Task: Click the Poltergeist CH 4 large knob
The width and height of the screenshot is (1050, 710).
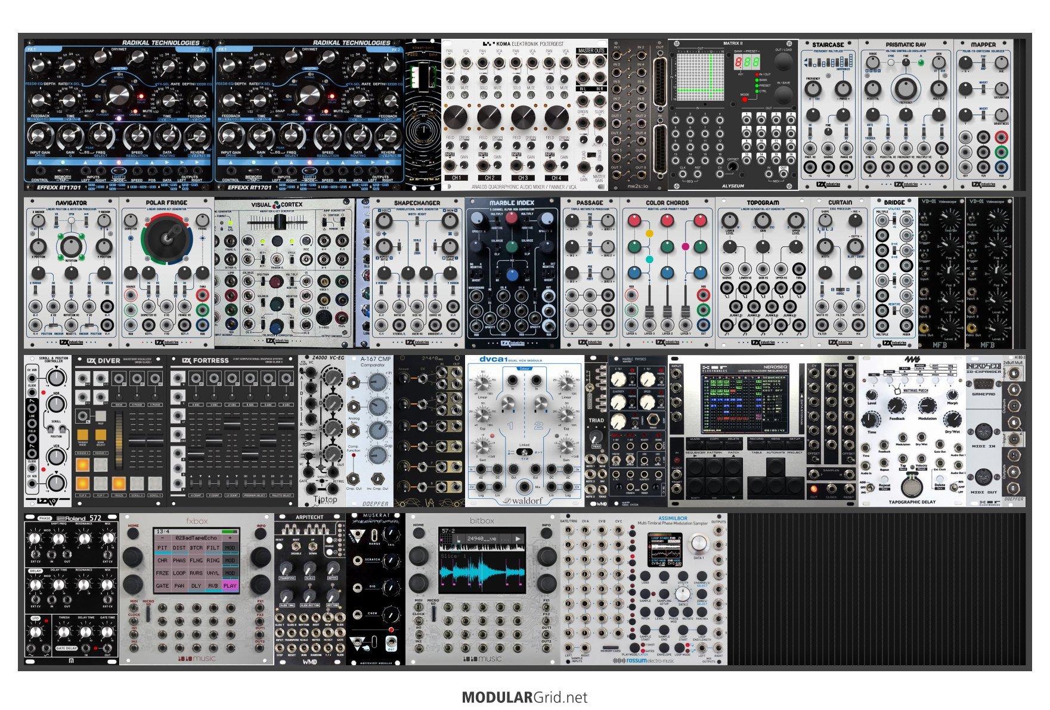Action: coord(556,118)
